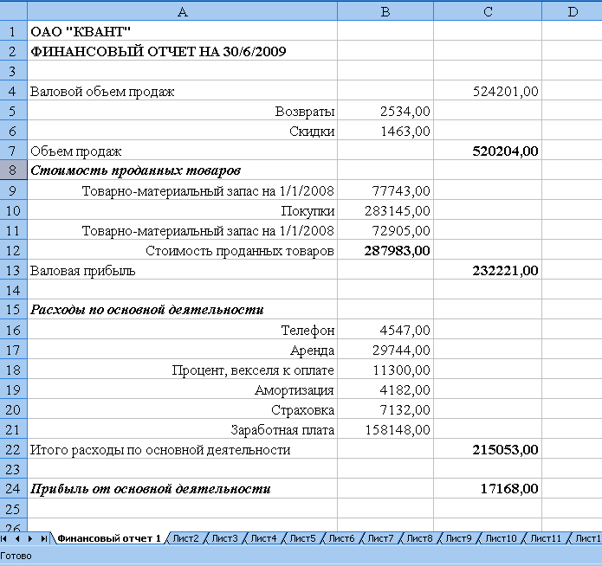Select Аренда label cell

(183, 350)
